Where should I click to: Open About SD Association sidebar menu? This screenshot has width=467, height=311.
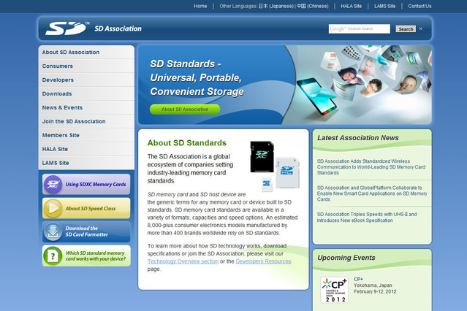(x=86, y=52)
